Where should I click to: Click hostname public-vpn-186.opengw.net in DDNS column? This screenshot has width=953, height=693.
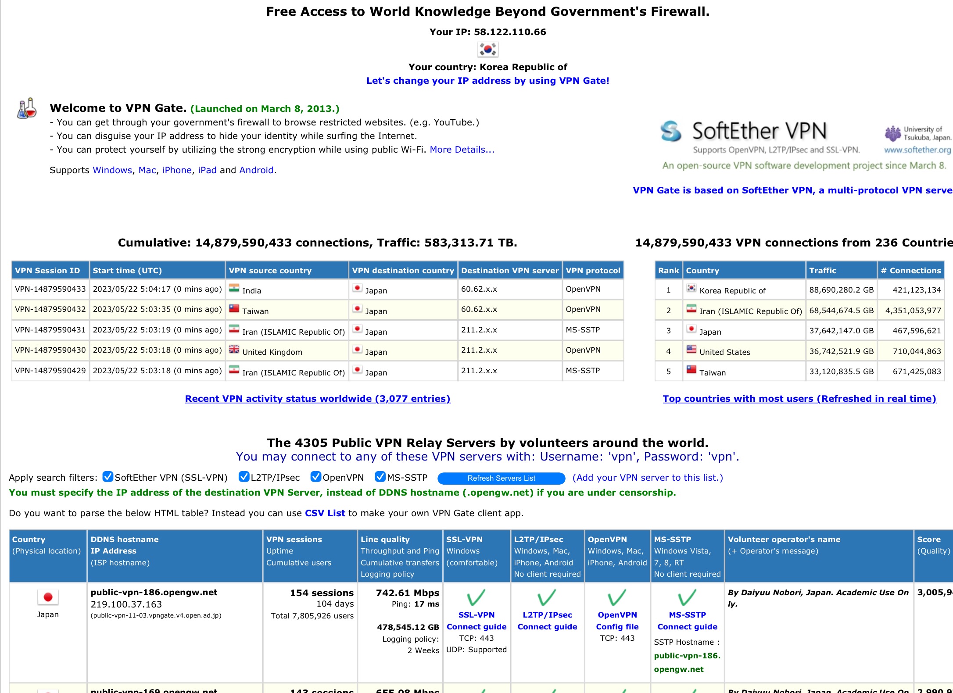click(154, 592)
